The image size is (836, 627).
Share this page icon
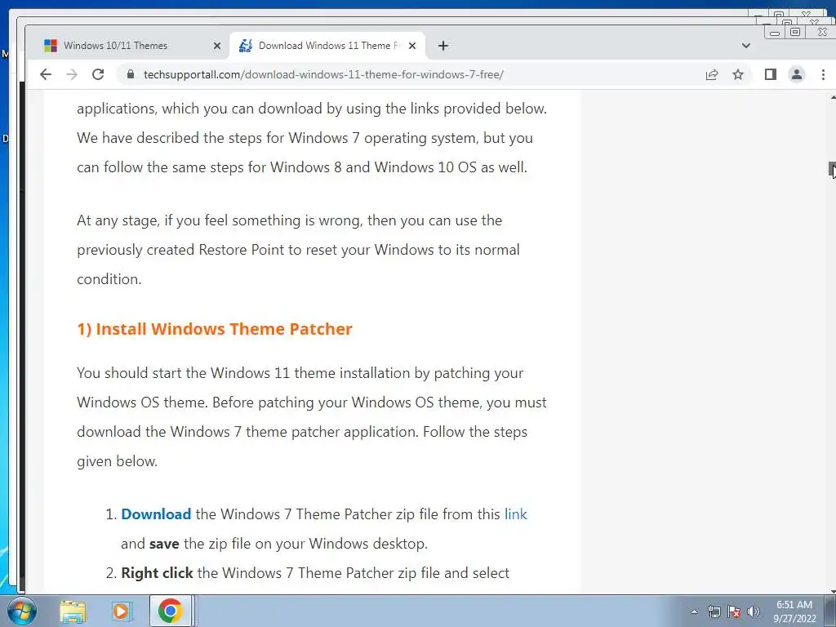[x=712, y=74]
